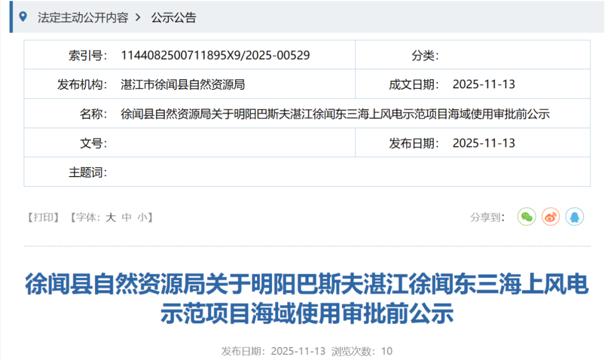The image size is (611, 360).
Task: Print the page using 打印 button
Action: 43,217
